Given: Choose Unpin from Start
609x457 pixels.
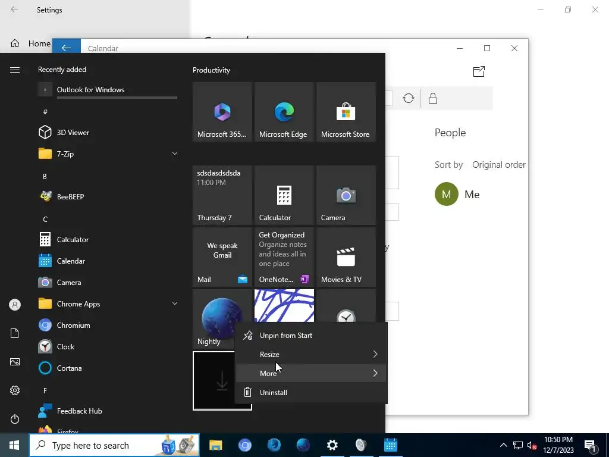Looking at the screenshot, I should point(310,336).
